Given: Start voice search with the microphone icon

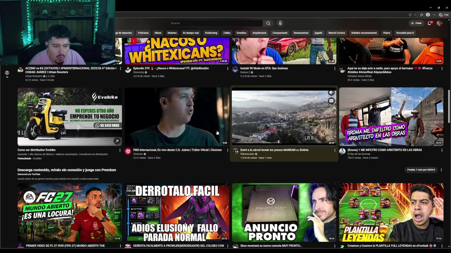Looking at the screenshot, I should coord(280,23).
